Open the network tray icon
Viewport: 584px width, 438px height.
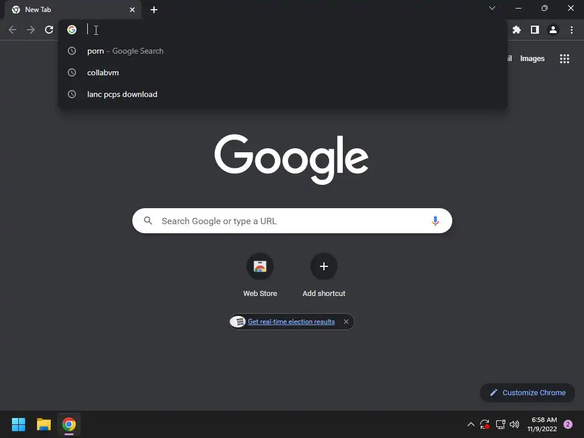(500, 424)
